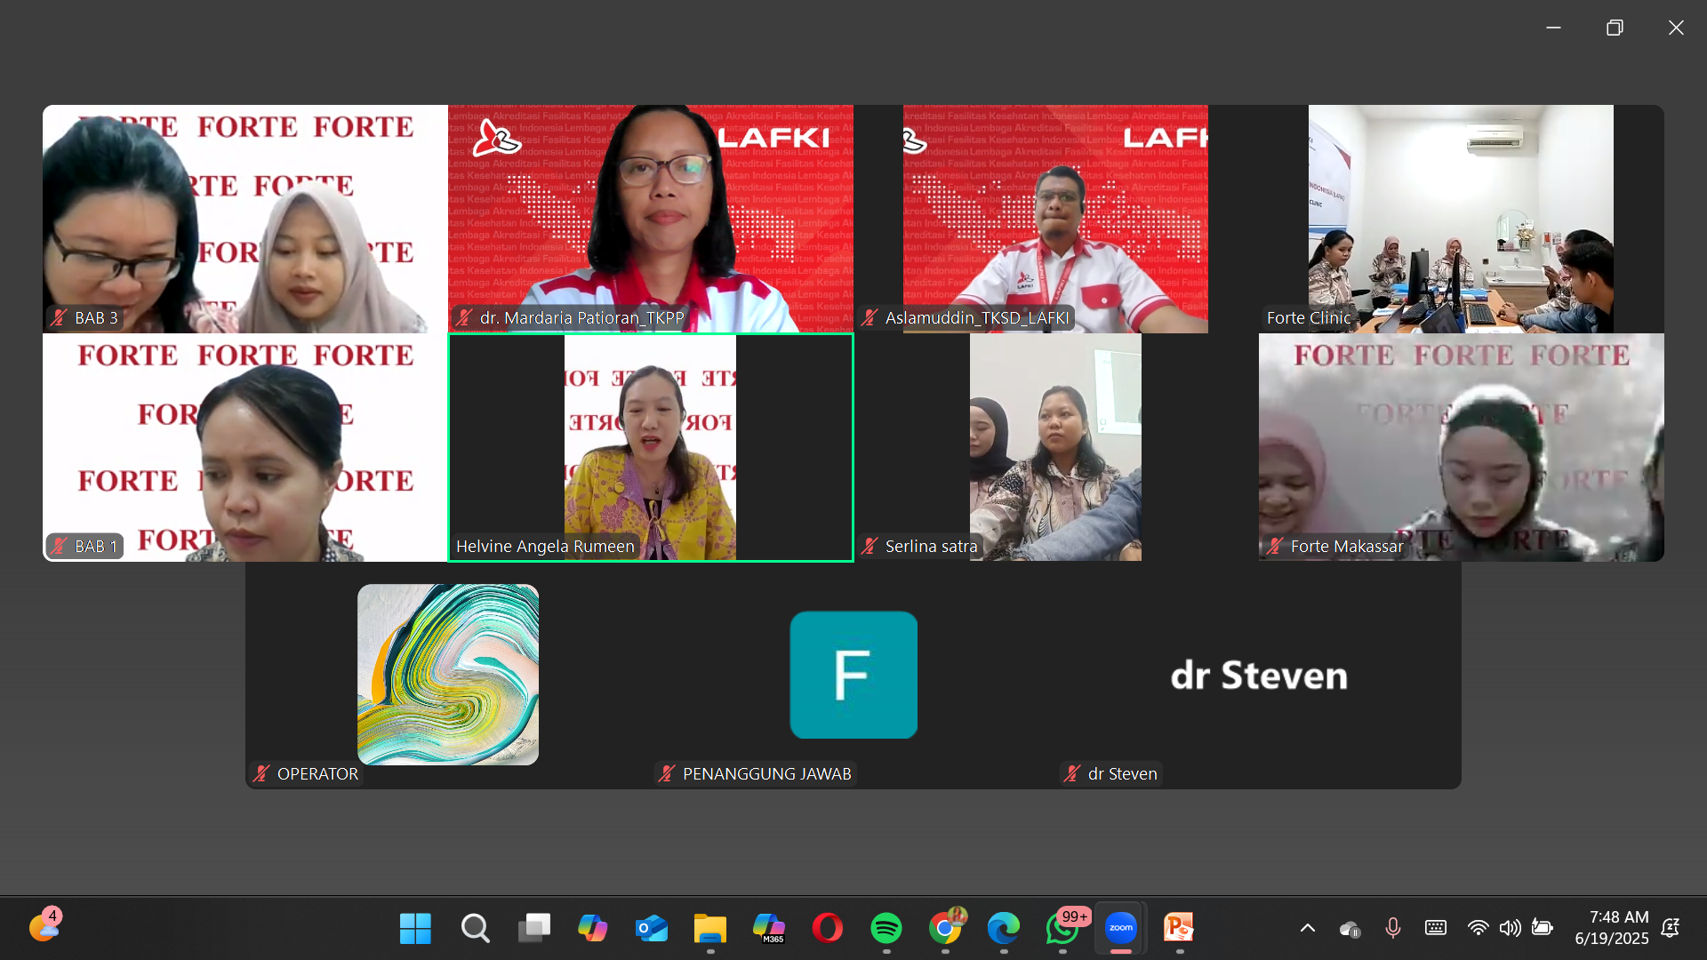Select dr. Mardaria Patioran_TKPP video tile

[651, 219]
